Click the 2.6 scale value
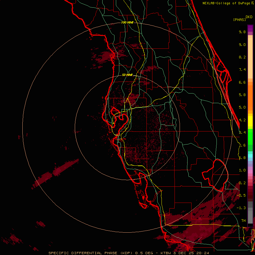Image resolution: width=255 pixels, height=255 pixels. coord(242,145)
